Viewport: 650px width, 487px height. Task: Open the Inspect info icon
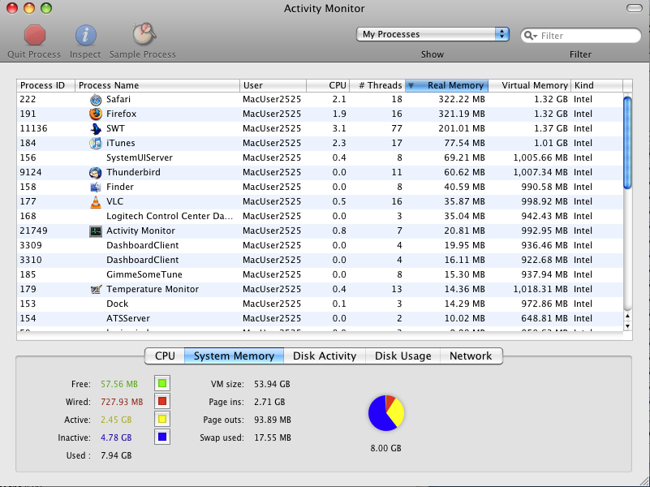click(x=85, y=35)
